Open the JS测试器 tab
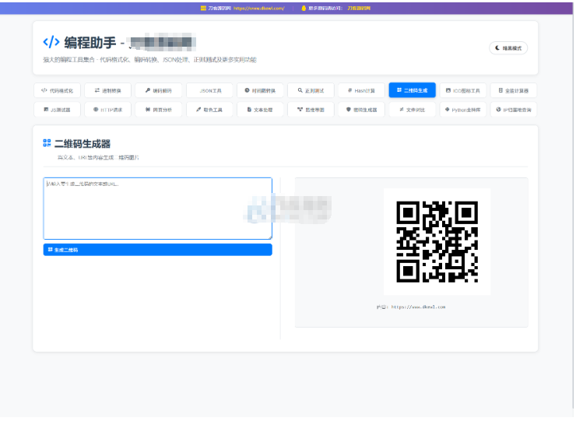 coord(57,110)
